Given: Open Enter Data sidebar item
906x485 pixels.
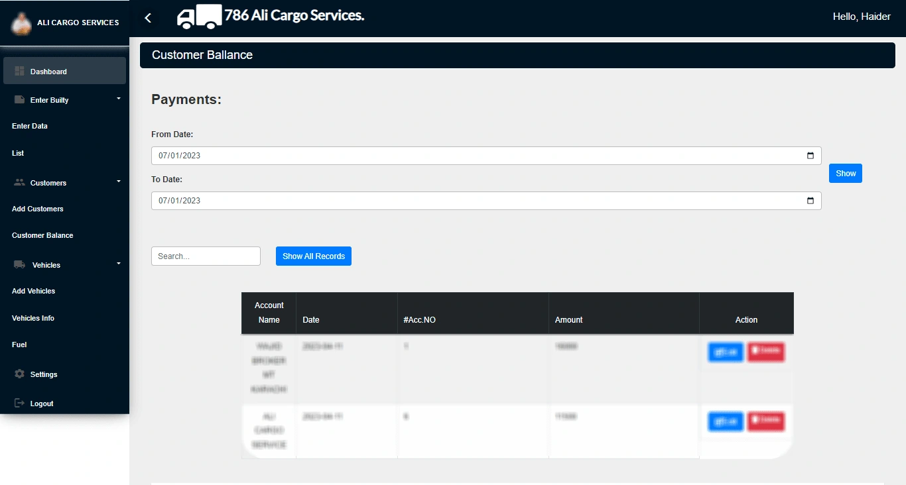Looking at the screenshot, I should pos(30,126).
